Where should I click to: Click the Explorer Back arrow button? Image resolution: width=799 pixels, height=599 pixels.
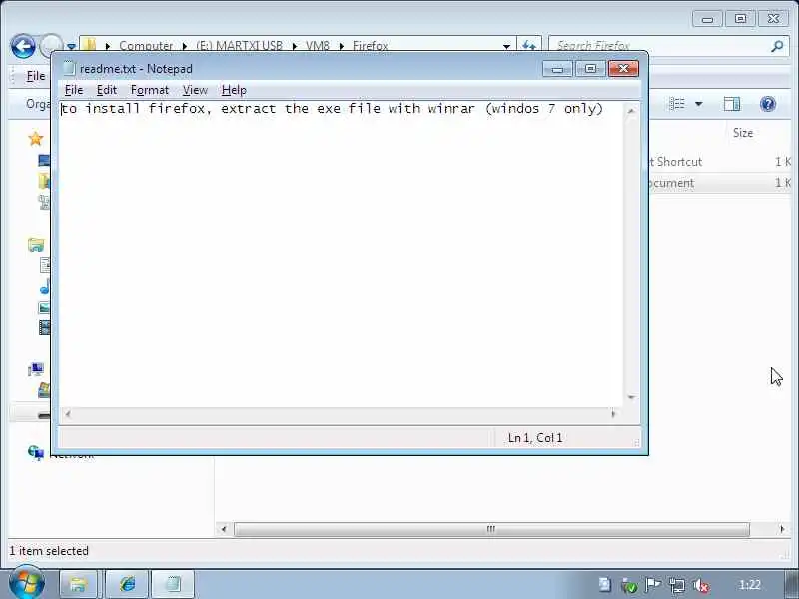tap(23, 46)
